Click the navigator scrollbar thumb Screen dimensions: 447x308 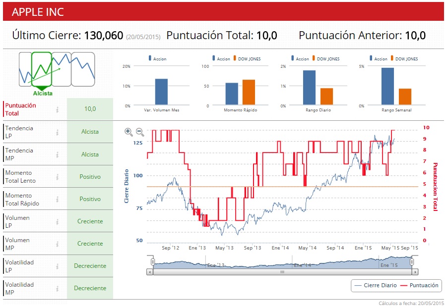click(x=282, y=272)
